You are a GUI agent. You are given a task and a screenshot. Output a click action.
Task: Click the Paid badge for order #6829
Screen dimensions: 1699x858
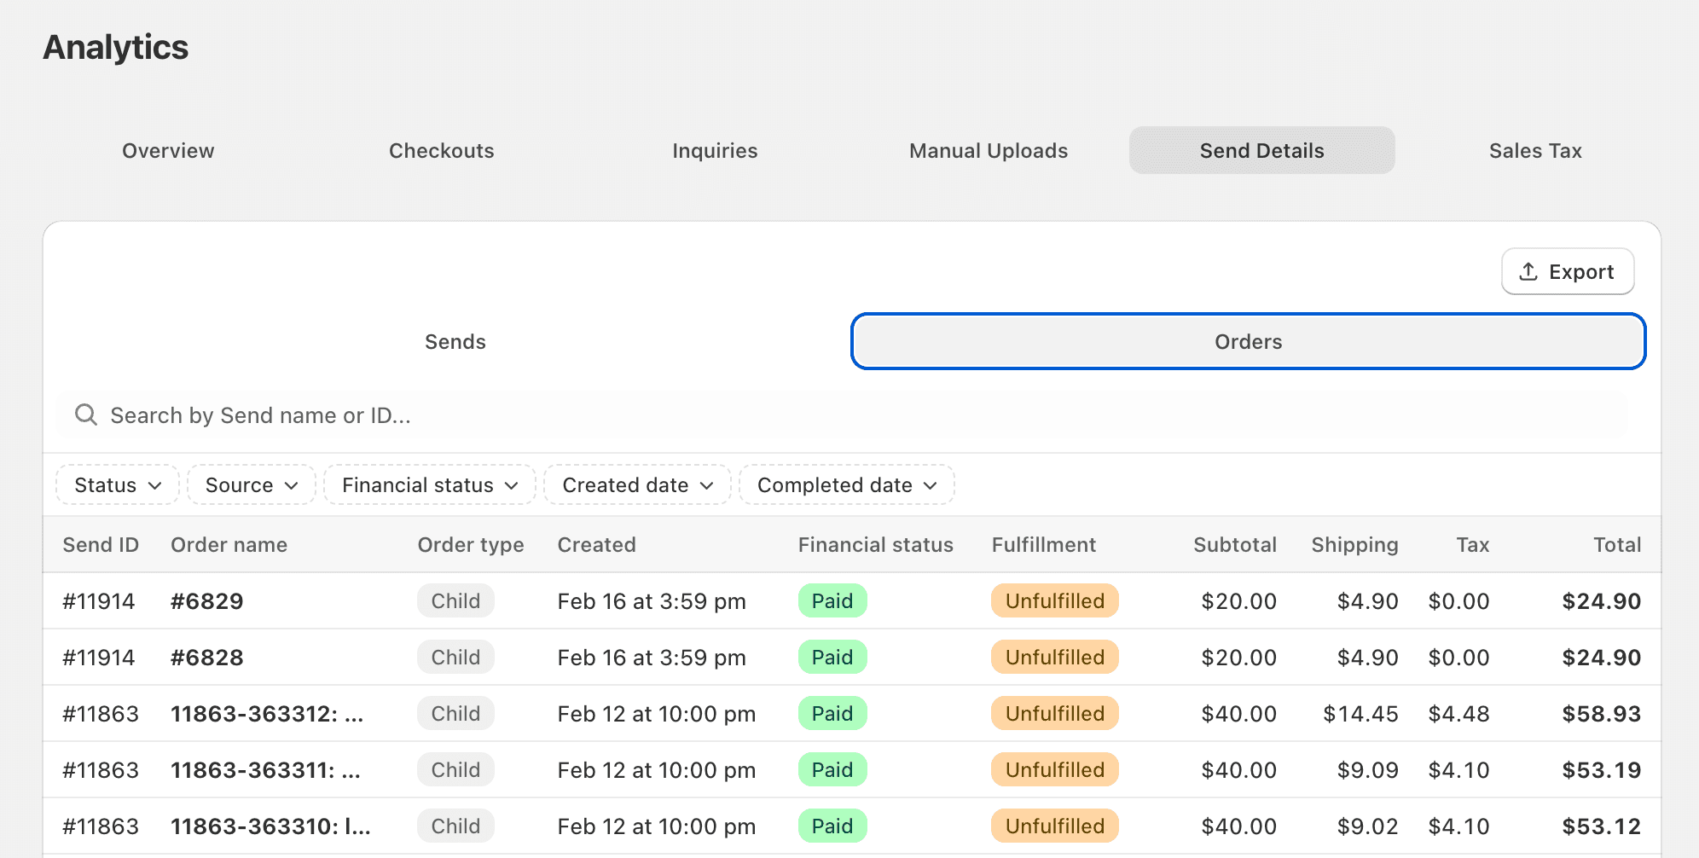pyautogui.click(x=832, y=601)
